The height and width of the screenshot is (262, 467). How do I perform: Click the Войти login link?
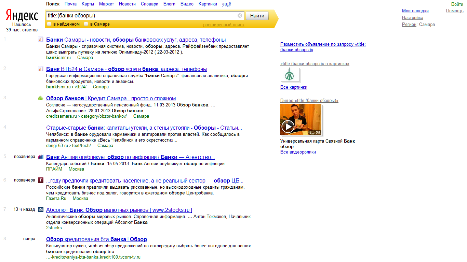457,4
